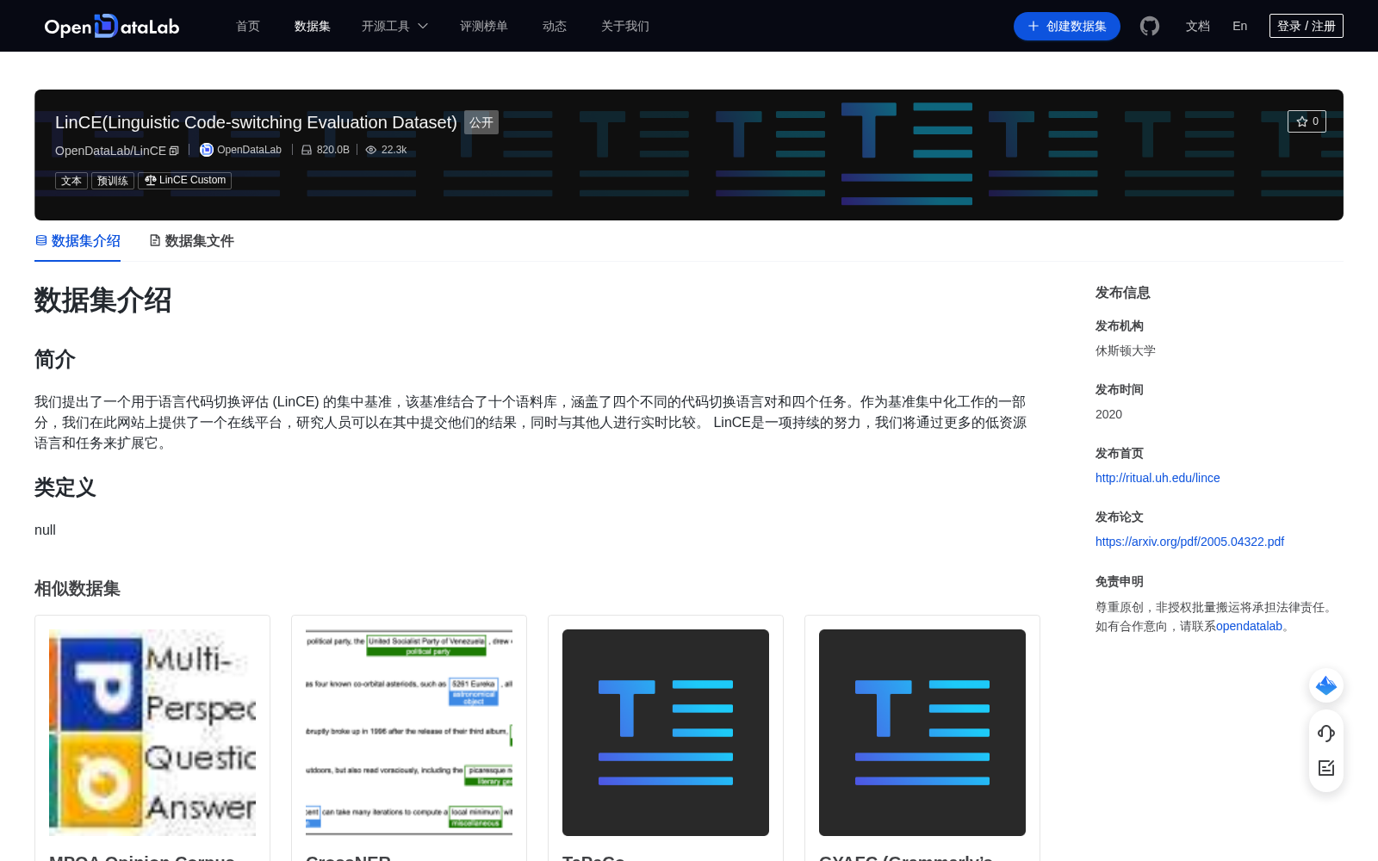
Task: Star the LinCE dataset
Action: click(1307, 121)
